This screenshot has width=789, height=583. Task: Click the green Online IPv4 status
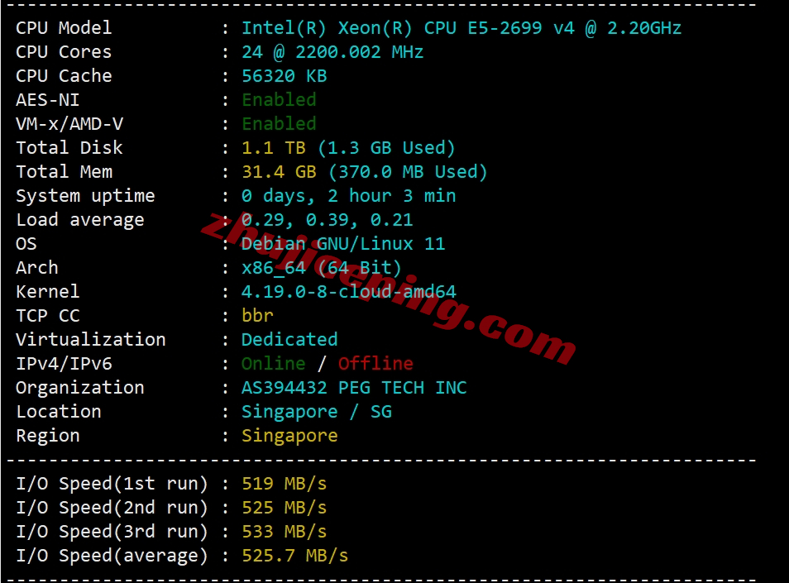[x=274, y=364]
